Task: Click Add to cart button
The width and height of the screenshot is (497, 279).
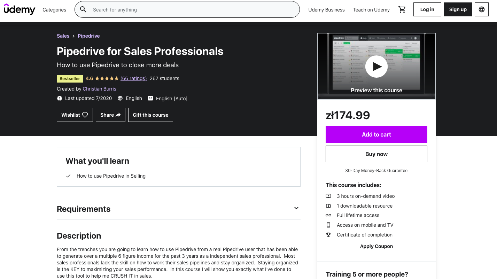Action: pyautogui.click(x=376, y=134)
